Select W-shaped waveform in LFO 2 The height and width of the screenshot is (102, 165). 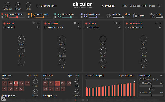(63, 89)
